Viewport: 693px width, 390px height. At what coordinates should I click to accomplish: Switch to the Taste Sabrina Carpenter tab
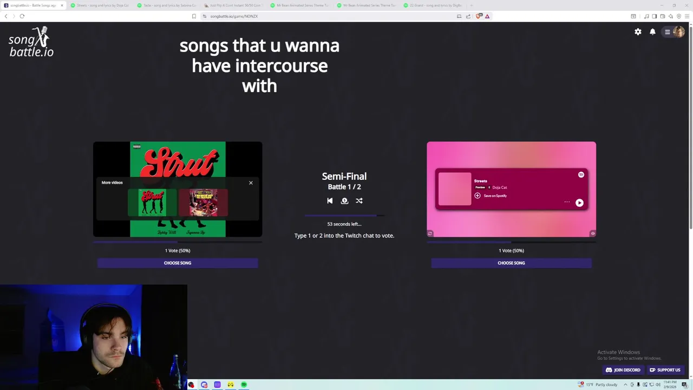coord(168,5)
